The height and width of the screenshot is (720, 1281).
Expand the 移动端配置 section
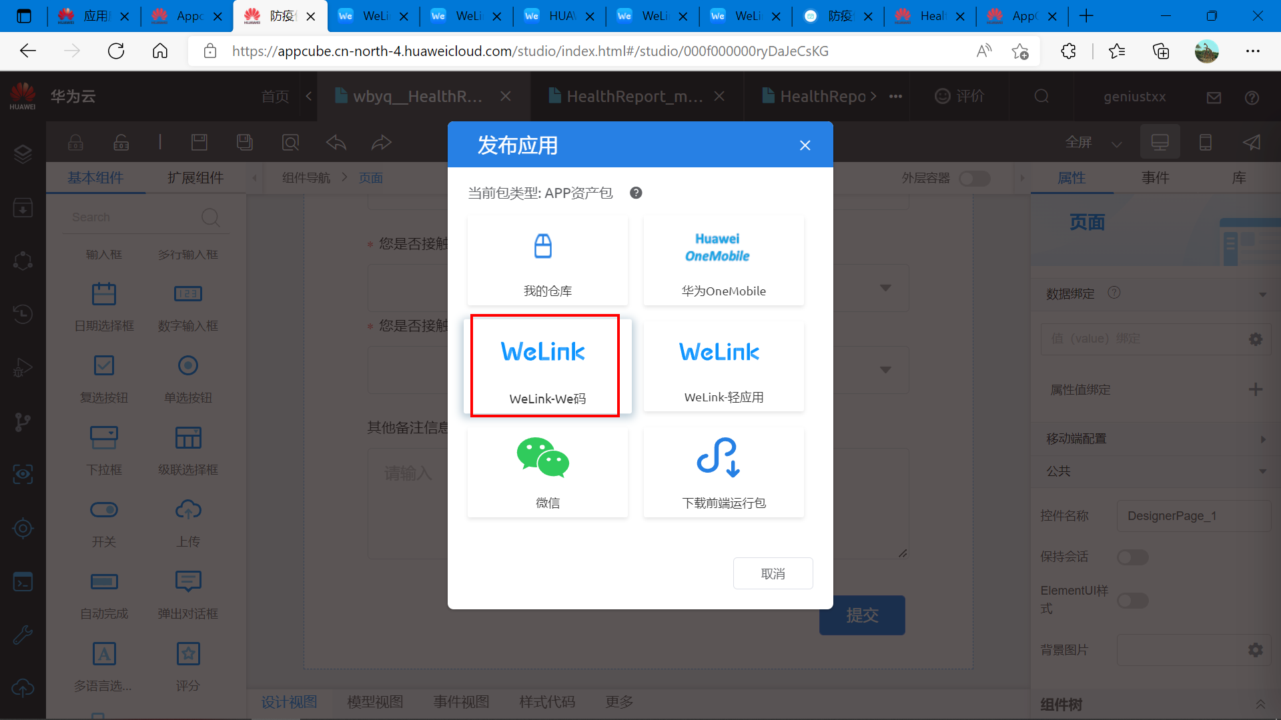point(1262,439)
